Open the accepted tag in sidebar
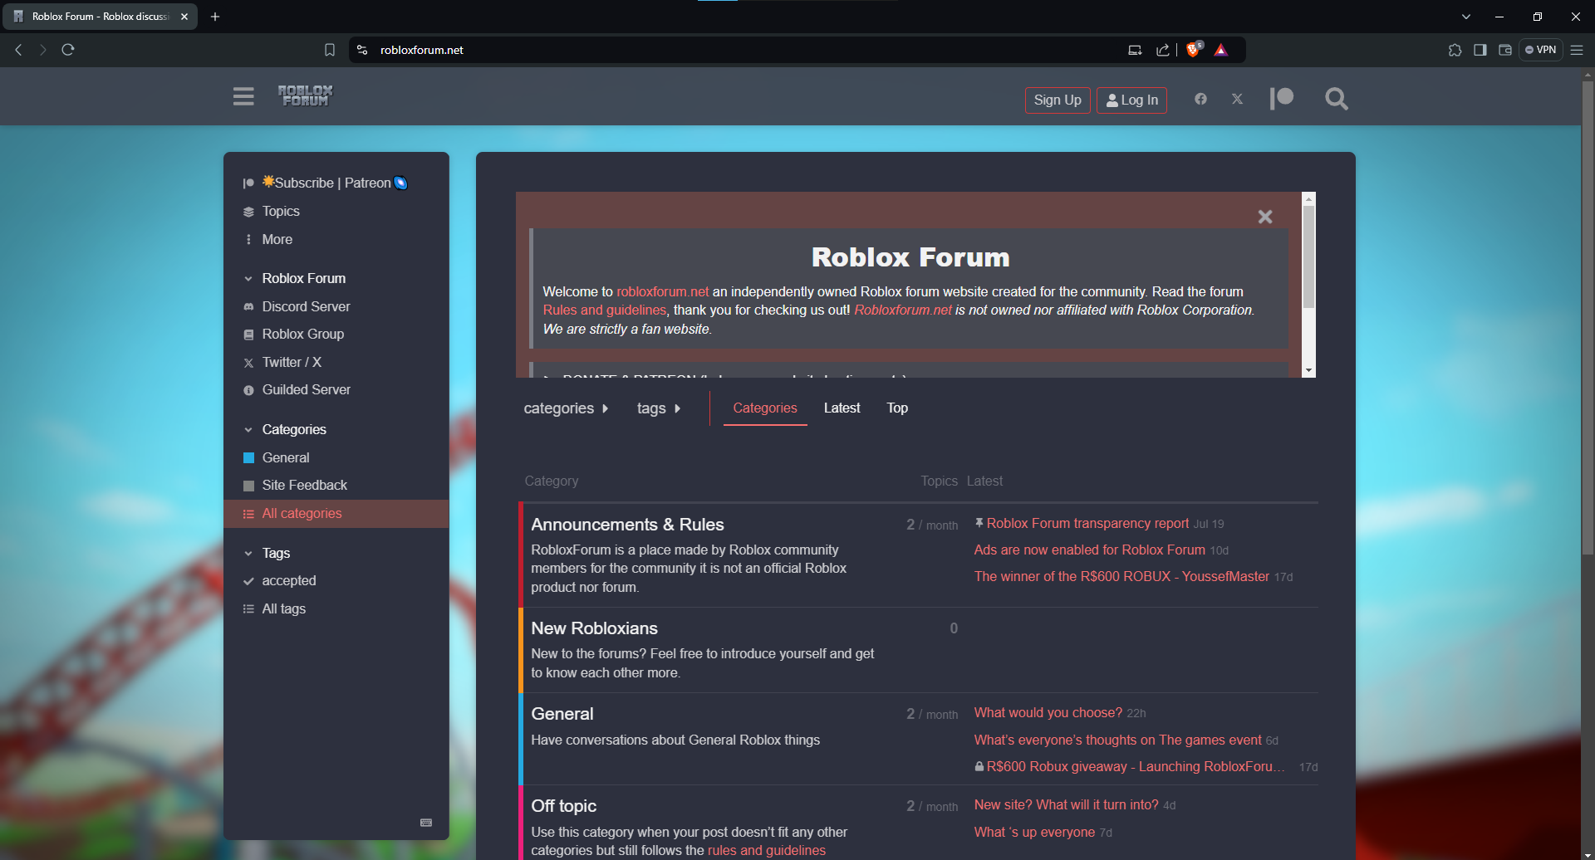This screenshot has height=860, width=1595. click(288, 580)
